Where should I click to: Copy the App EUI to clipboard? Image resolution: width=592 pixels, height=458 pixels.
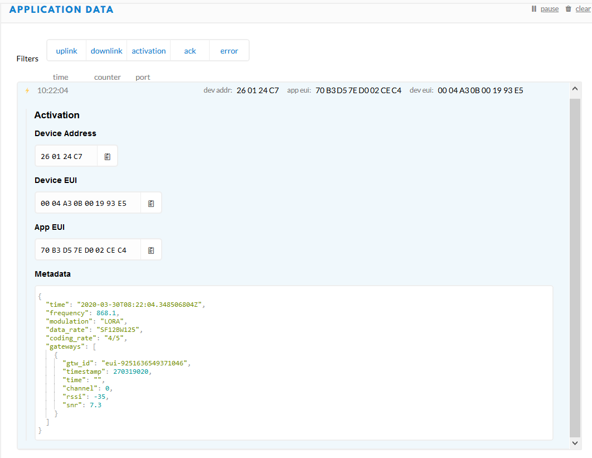[x=151, y=250]
